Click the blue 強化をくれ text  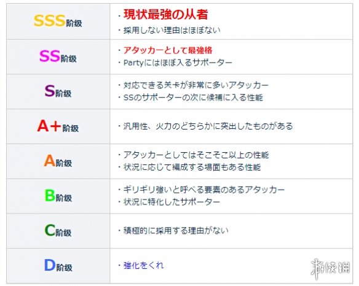tap(143, 265)
